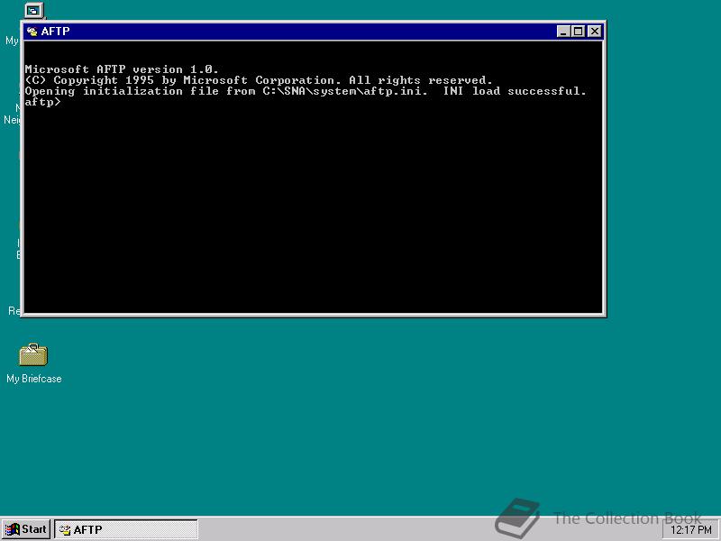This screenshot has height=541, width=721.
Task: Click the desktop icon above the AFTP window
Action: point(33,10)
